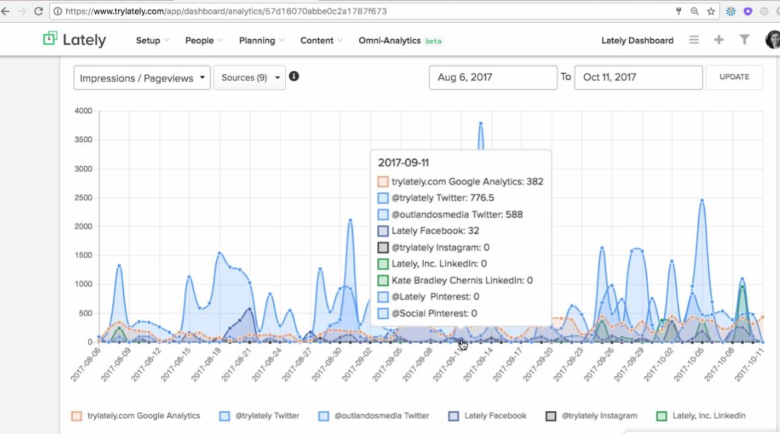Toggle trylately.com Google Analytics legend item
Image resolution: width=780 pixels, height=434 pixels.
tap(136, 416)
